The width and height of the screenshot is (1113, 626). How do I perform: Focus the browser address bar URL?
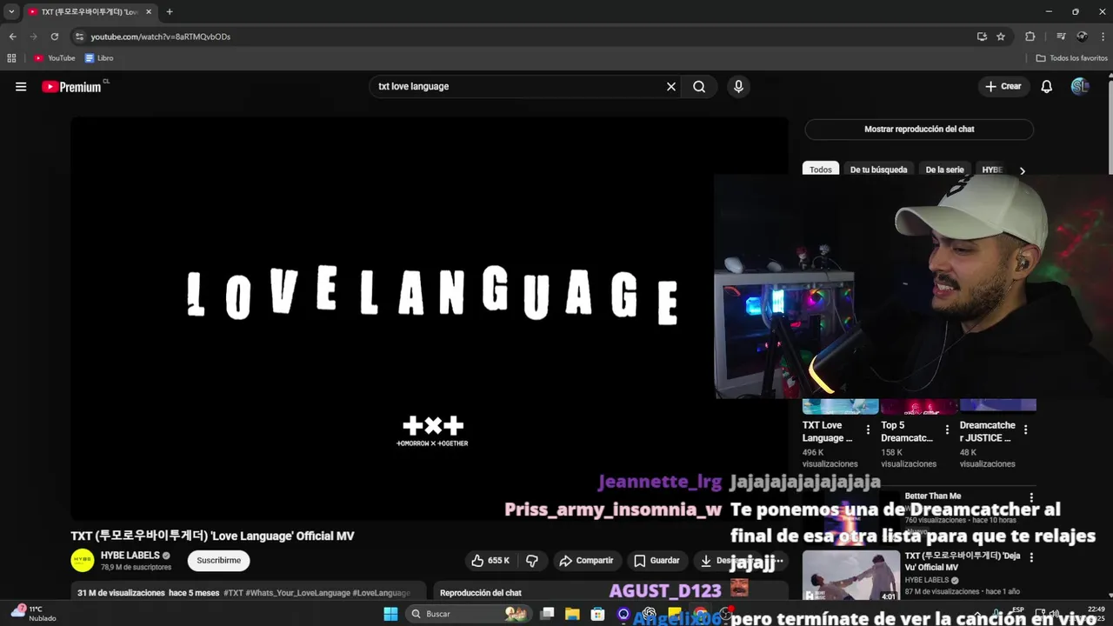161,37
